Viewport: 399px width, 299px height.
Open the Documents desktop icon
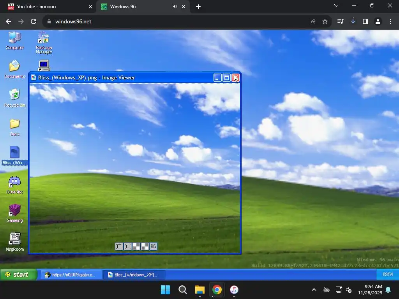pos(15,69)
